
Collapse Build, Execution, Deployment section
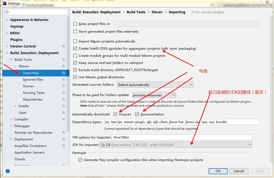(x=7, y=53)
